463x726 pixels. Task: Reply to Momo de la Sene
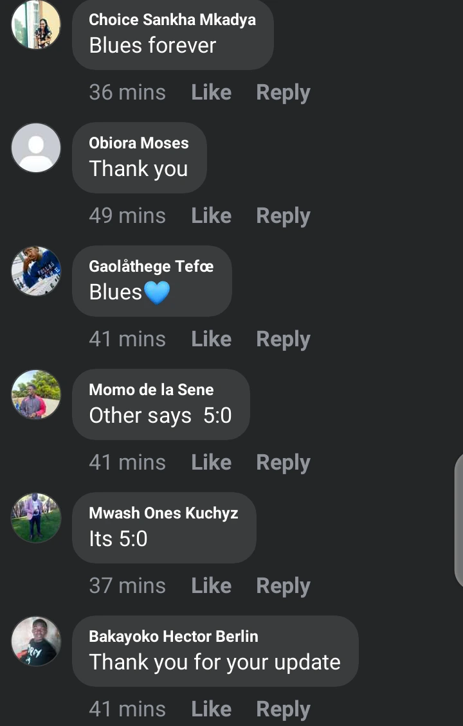283,463
